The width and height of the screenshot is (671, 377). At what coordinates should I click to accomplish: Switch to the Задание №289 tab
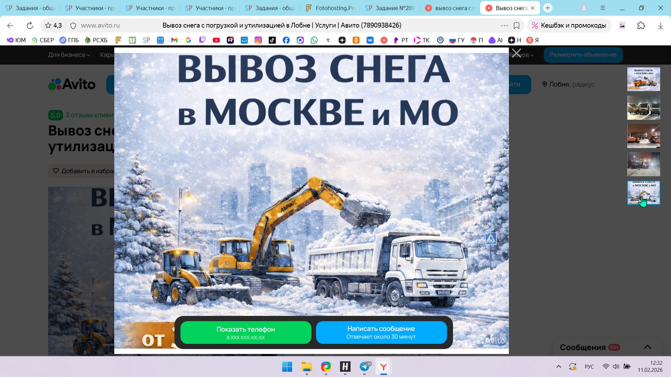[x=391, y=8]
